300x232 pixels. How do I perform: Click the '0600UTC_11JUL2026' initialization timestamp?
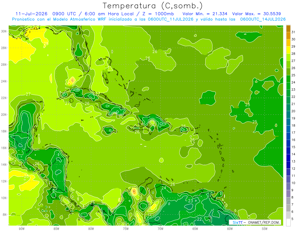171,19
